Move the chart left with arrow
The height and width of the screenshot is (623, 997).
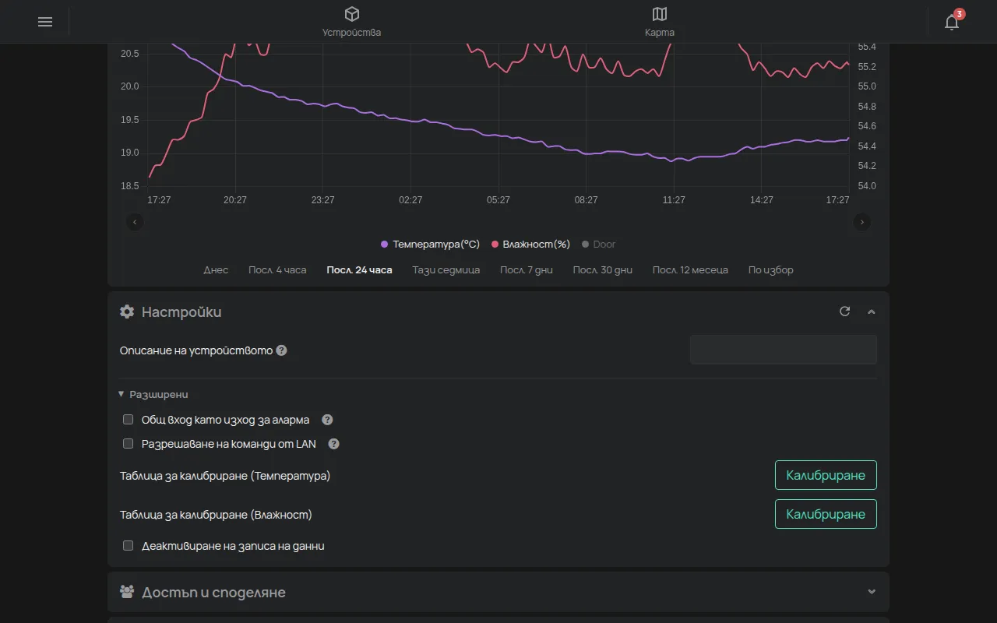coord(135,222)
